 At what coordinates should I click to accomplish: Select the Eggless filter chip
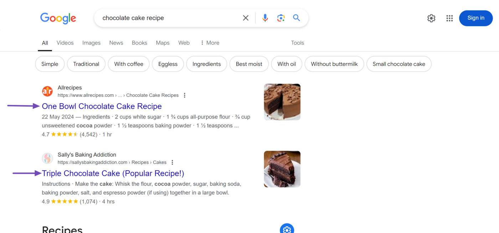click(x=168, y=64)
